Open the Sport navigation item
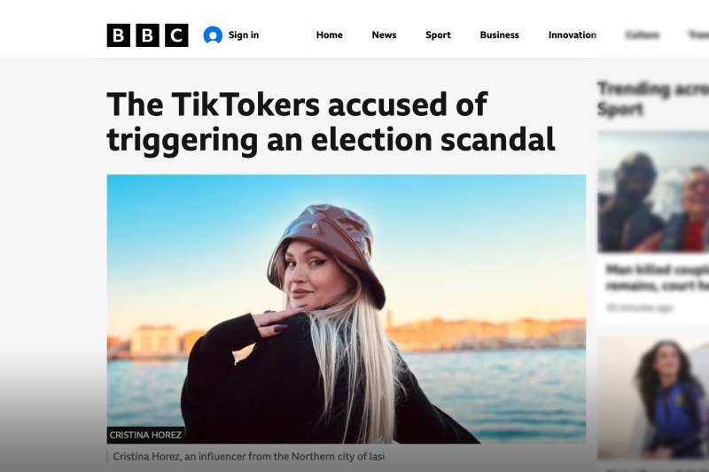Viewport: 709px width, 472px height. (x=438, y=35)
